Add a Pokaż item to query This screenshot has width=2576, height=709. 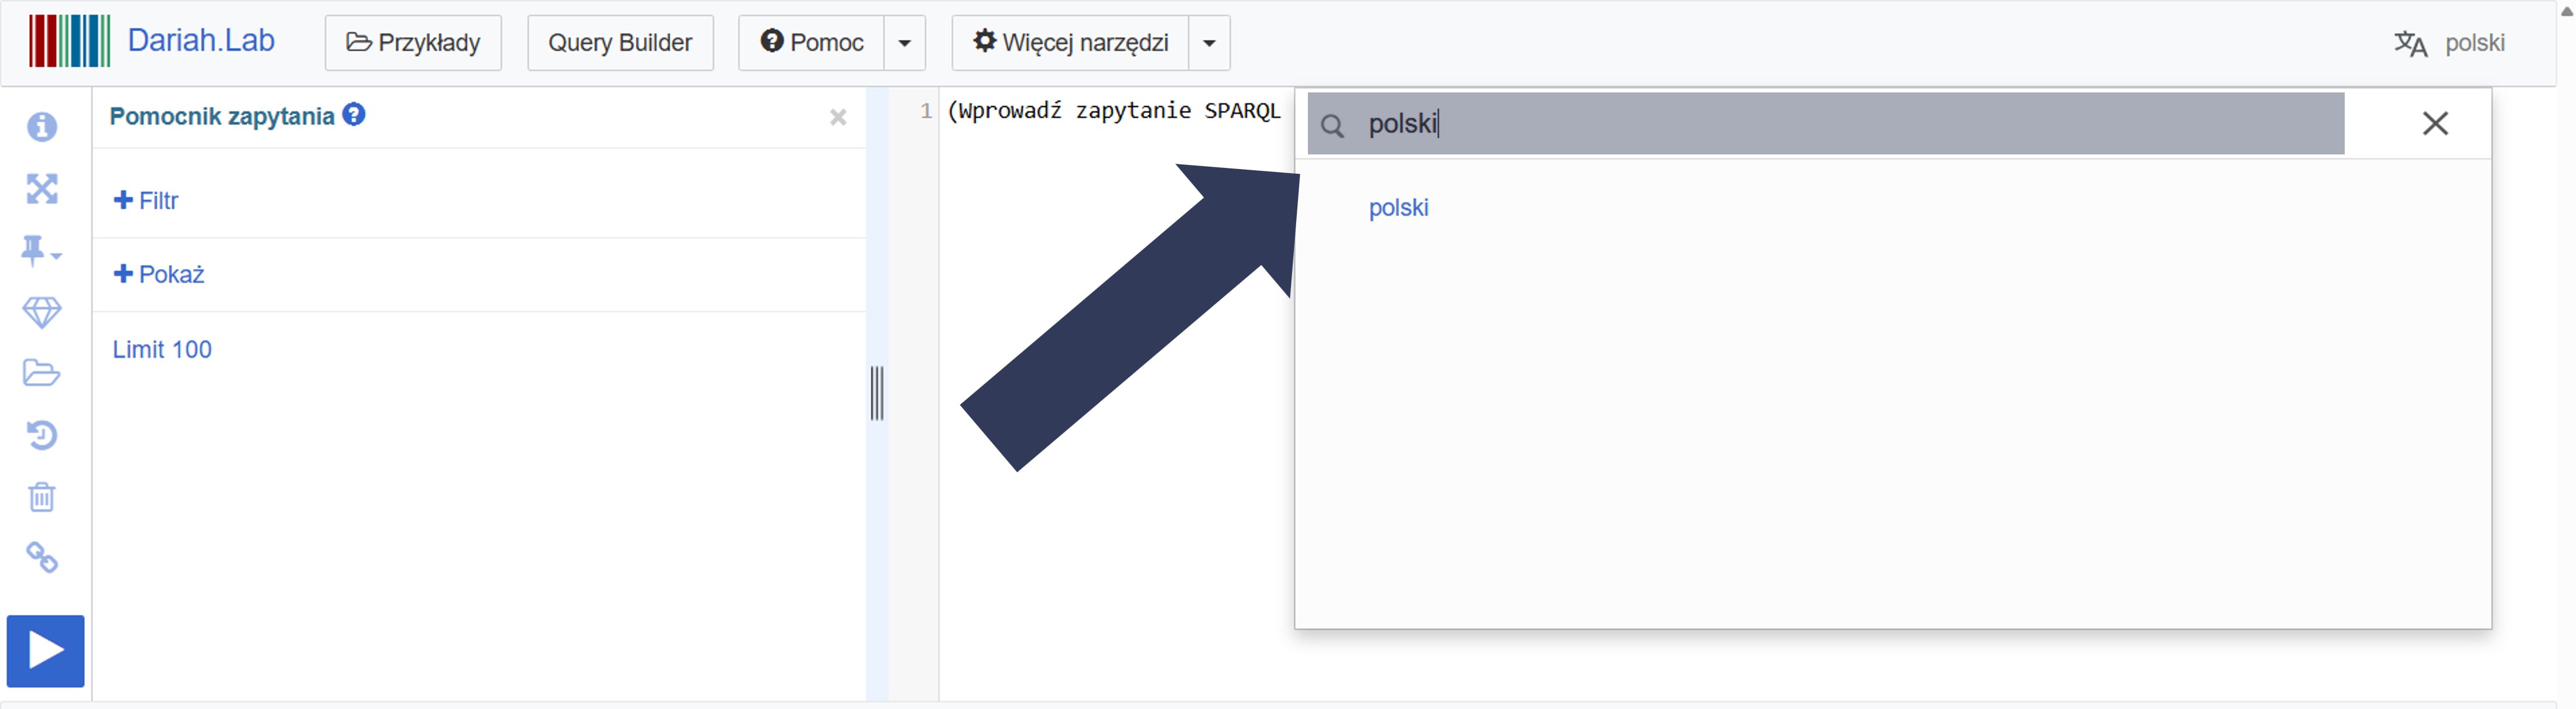coord(159,274)
